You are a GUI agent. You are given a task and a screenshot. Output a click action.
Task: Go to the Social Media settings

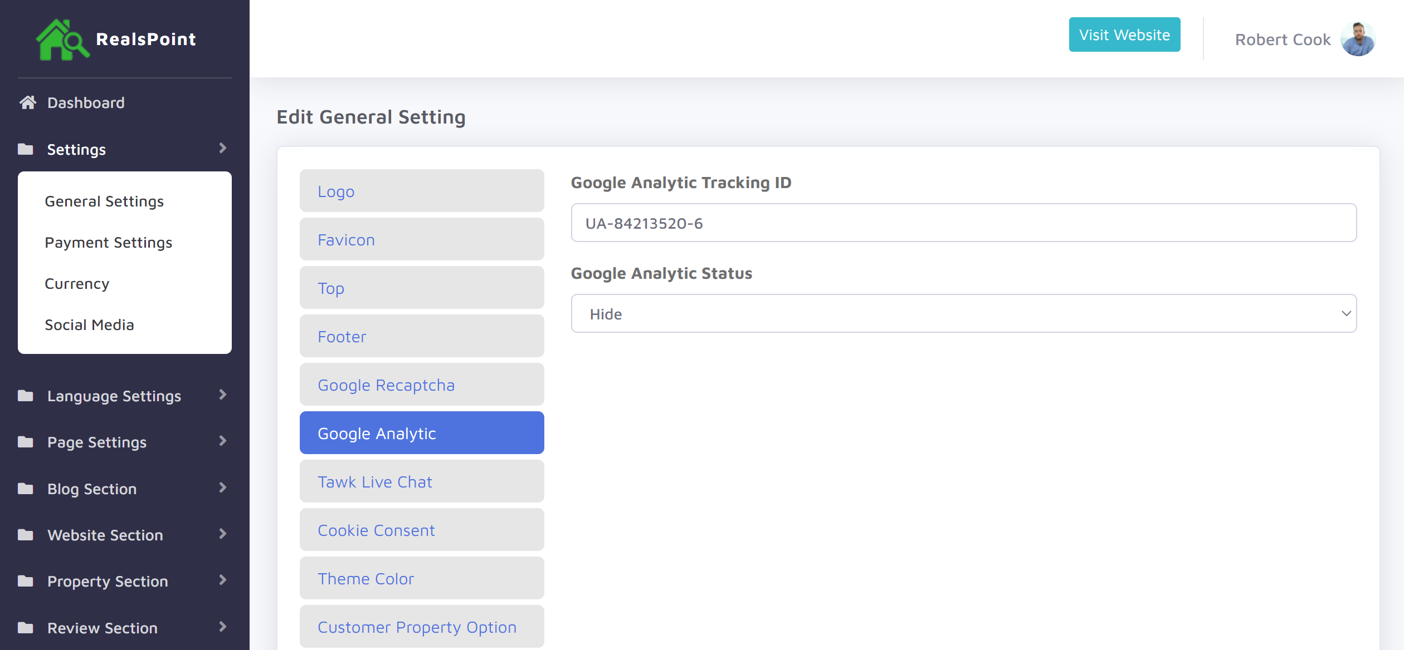(89, 325)
